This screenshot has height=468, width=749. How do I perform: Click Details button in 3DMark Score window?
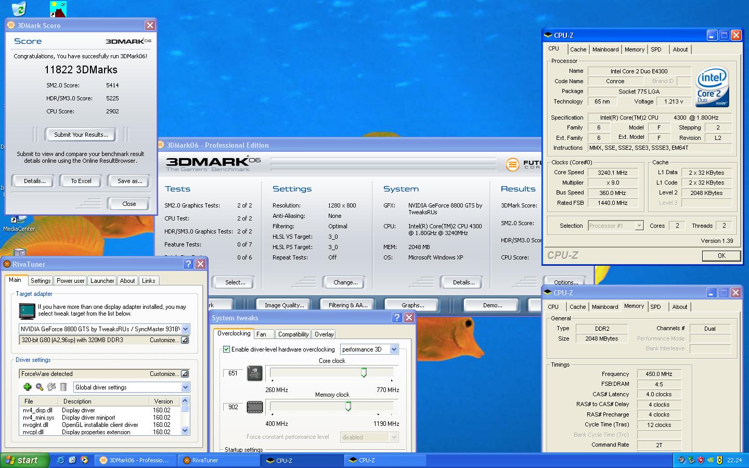point(34,181)
